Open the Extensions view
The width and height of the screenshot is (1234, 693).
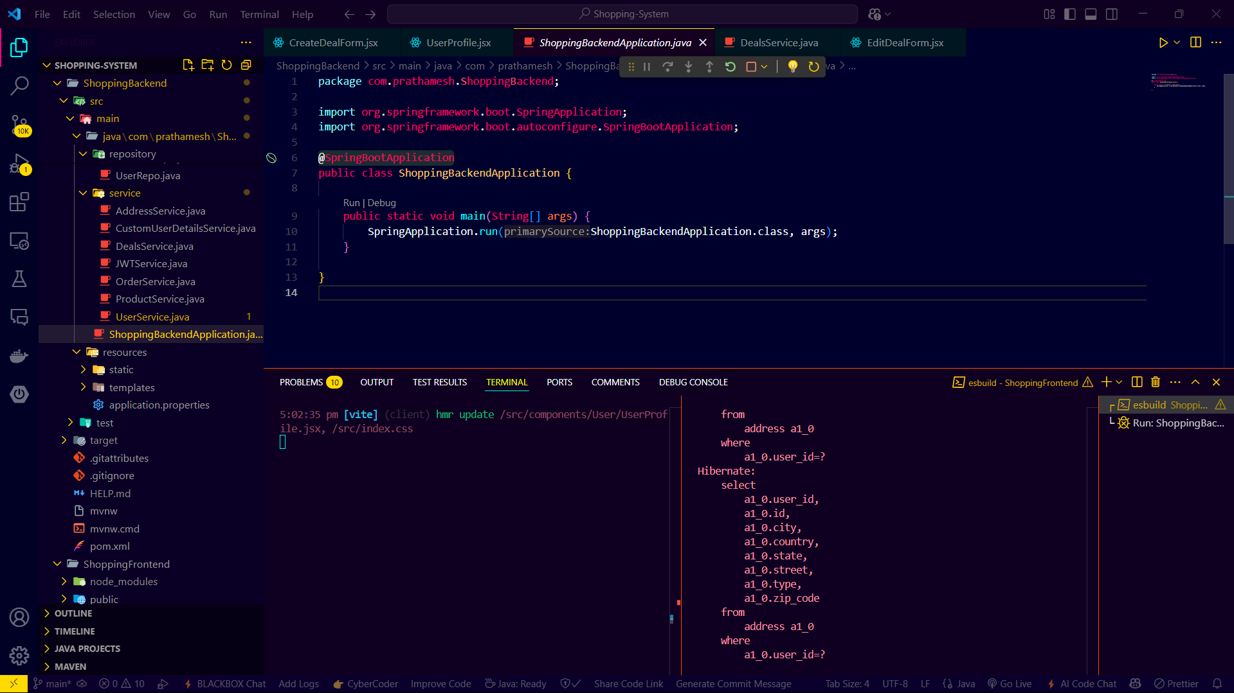[19, 202]
